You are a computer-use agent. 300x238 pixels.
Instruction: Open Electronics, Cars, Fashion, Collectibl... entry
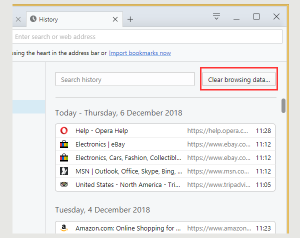(165, 157)
